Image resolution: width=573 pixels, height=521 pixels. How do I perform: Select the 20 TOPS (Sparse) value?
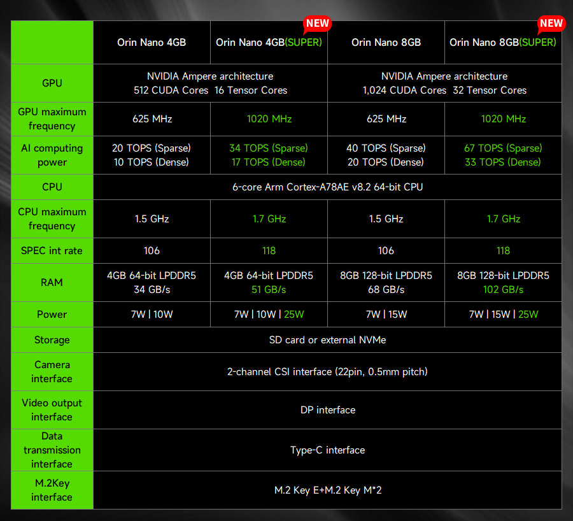click(x=152, y=148)
